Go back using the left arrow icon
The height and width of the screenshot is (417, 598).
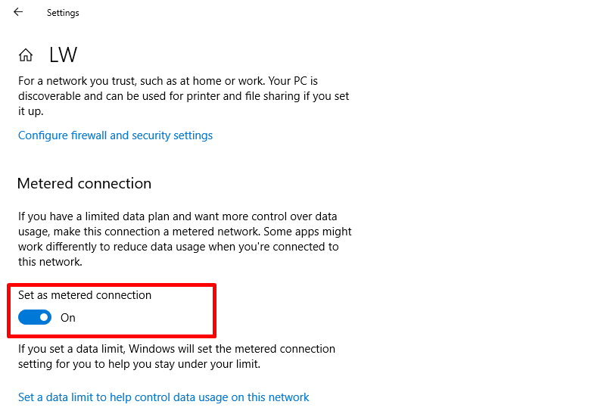pyautogui.click(x=18, y=12)
